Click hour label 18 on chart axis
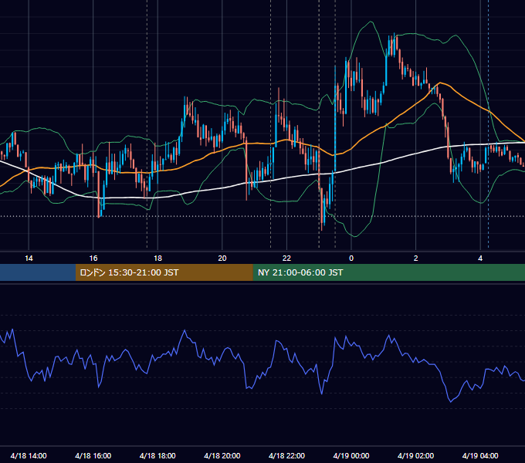The width and height of the screenshot is (525, 463). click(x=157, y=259)
